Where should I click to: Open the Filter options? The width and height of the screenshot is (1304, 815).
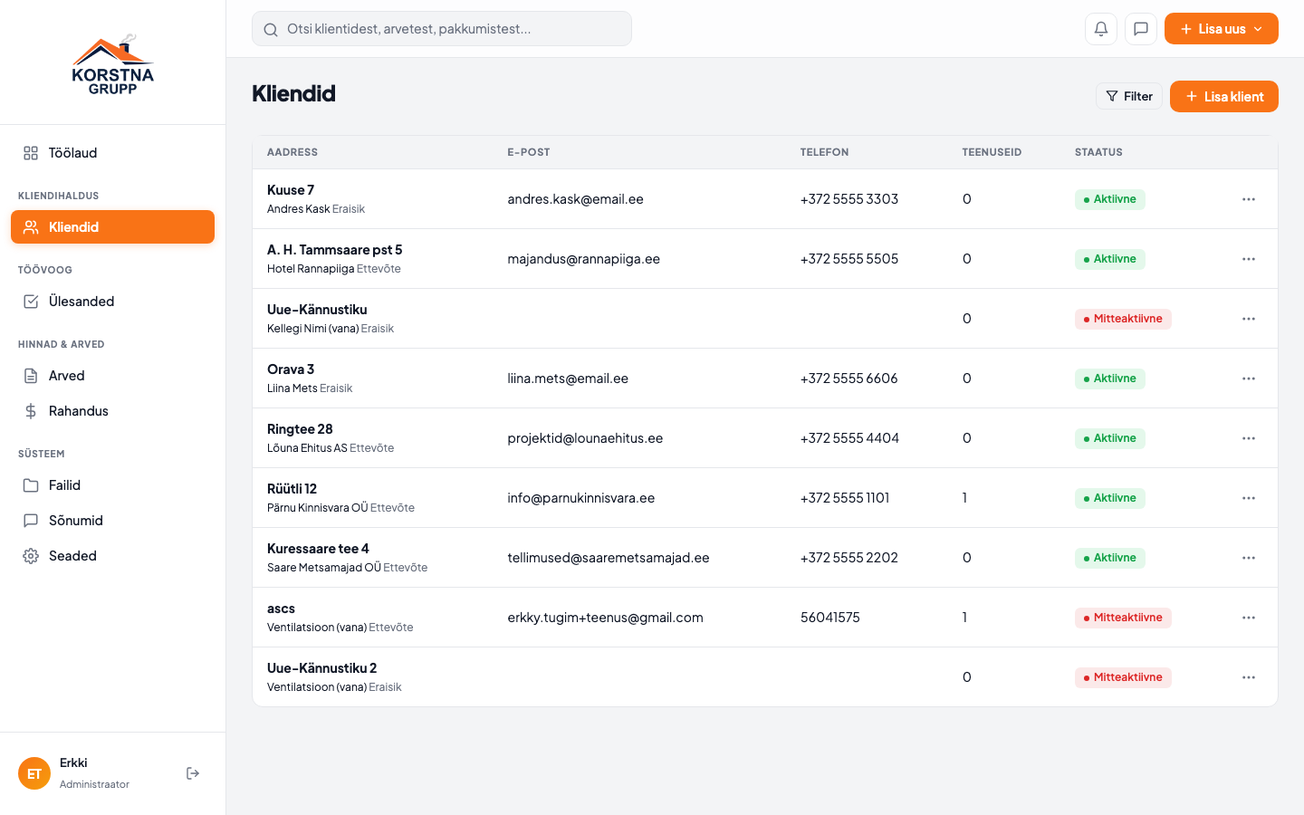coord(1129,96)
